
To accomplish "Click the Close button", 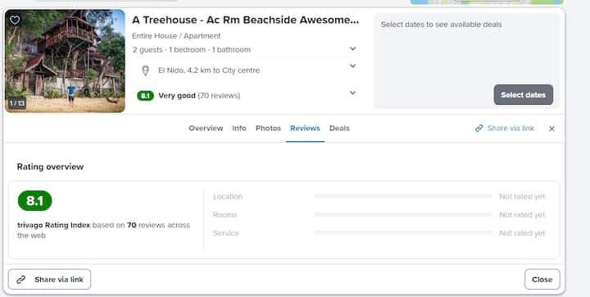I will click(542, 279).
